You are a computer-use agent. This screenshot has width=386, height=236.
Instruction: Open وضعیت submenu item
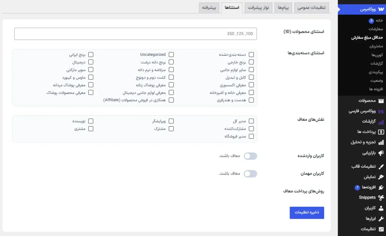pyautogui.click(x=377, y=80)
